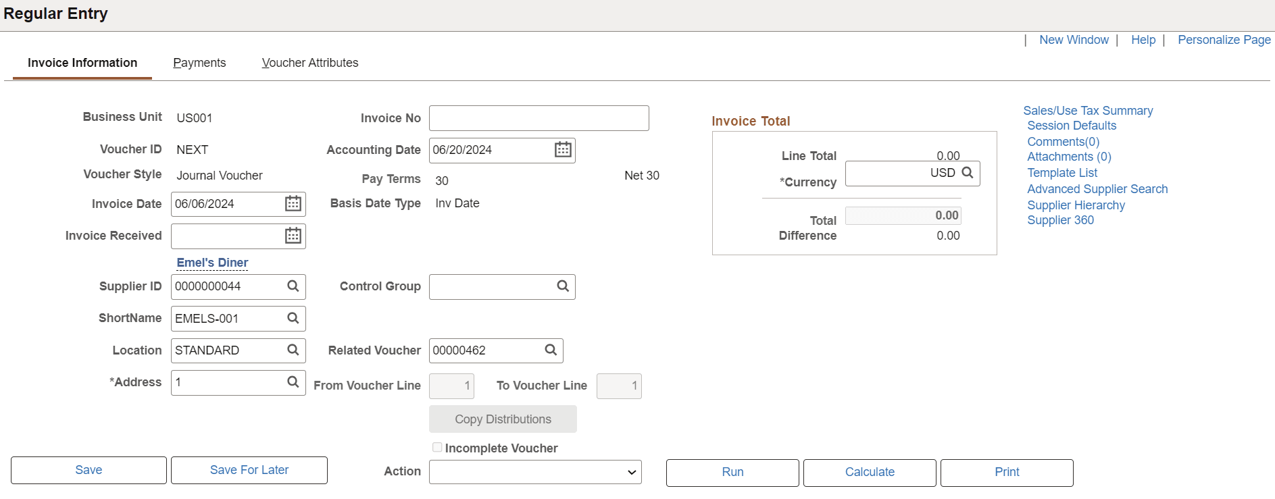Open the Comments(0) link

coord(1063,142)
